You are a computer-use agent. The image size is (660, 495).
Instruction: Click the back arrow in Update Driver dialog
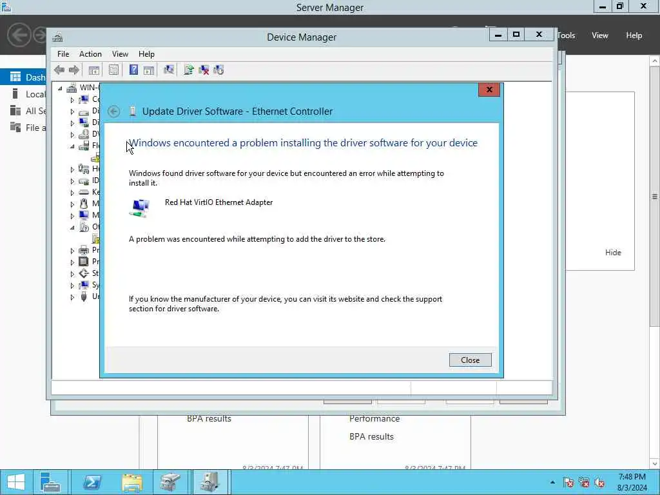click(113, 111)
